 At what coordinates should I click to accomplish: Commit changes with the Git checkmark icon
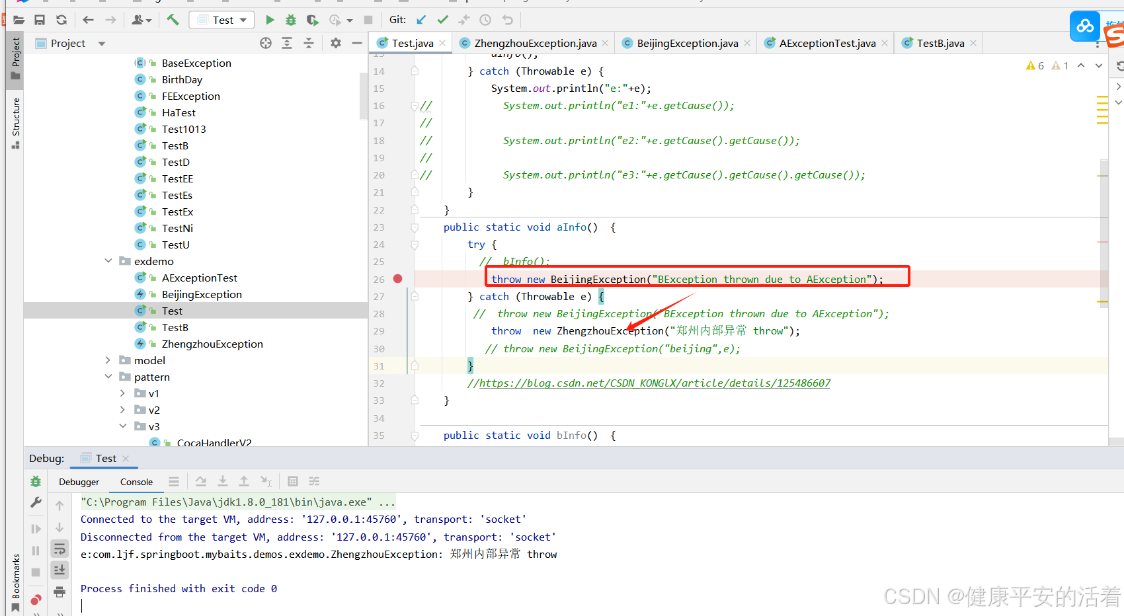tap(442, 20)
